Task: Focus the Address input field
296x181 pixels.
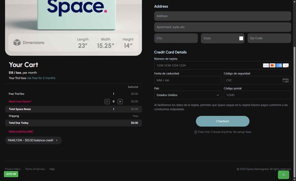Action: pyautogui.click(x=222, y=16)
